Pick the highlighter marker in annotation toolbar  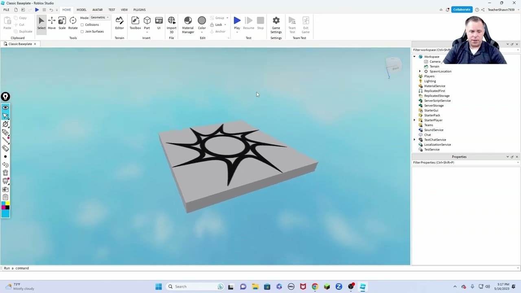point(5,132)
